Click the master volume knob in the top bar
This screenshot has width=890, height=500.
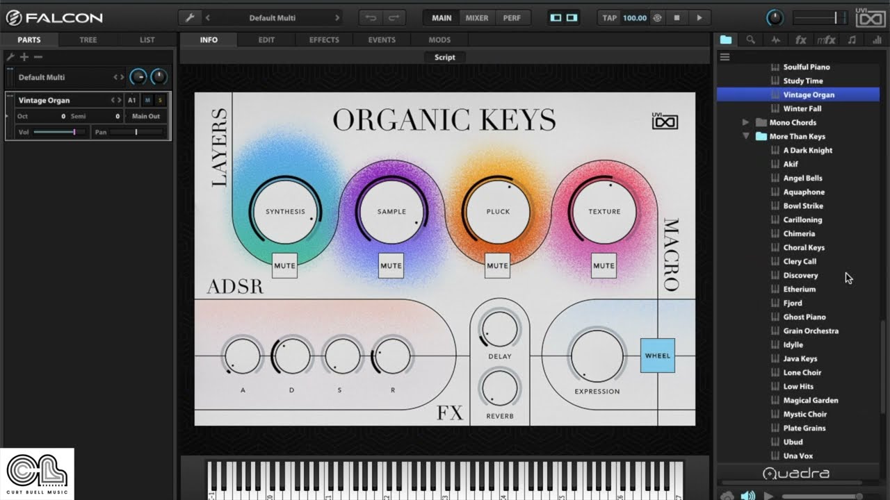775,18
